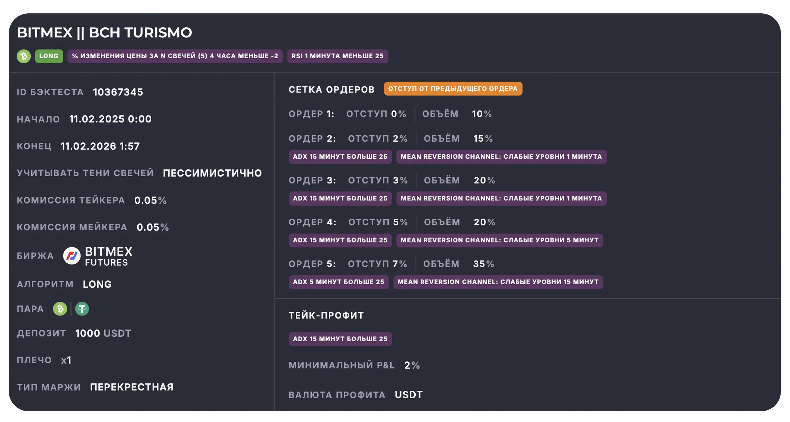Select the MEAN REVERSION CHANNEL badge for ОРДЕР 5
This screenshot has width=790, height=422.
point(498,282)
